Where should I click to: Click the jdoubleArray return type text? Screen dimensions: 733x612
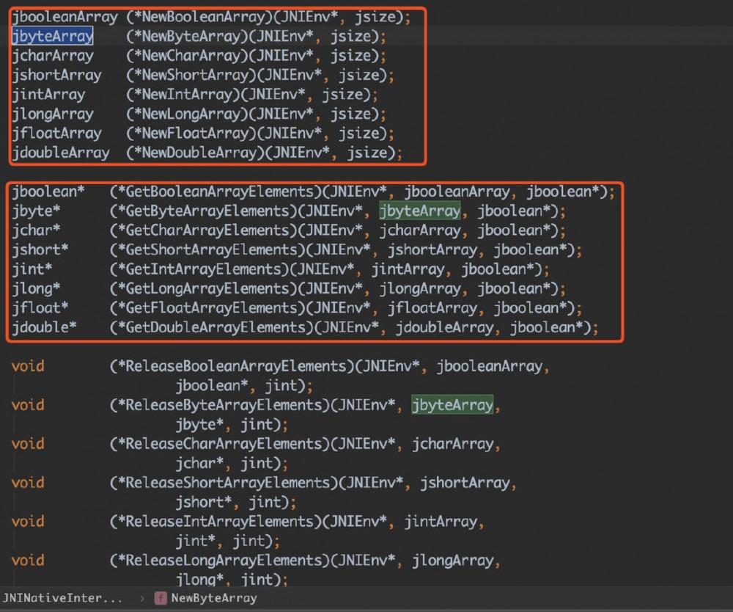pyautogui.click(x=61, y=153)
